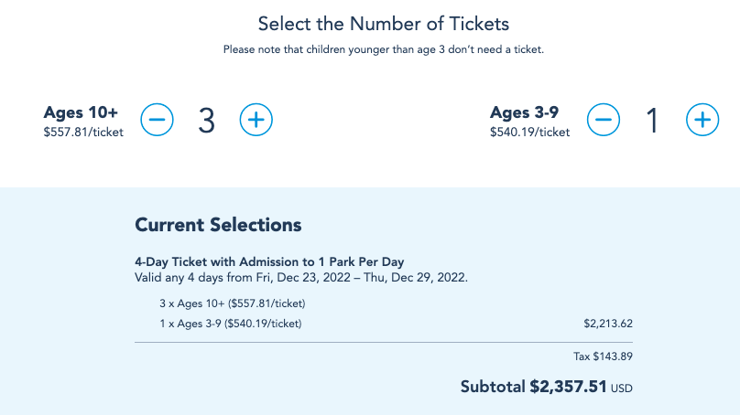Click the Ages 3-9 quantity number 1

(653, 121)
